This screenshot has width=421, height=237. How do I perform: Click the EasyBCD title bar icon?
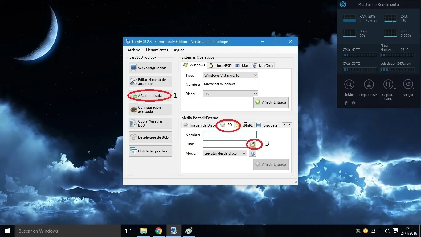tap(128, 42)
